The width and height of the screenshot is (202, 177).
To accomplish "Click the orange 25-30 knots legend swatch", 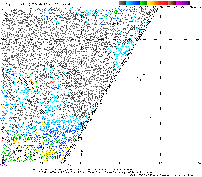I will coord(158,3).
